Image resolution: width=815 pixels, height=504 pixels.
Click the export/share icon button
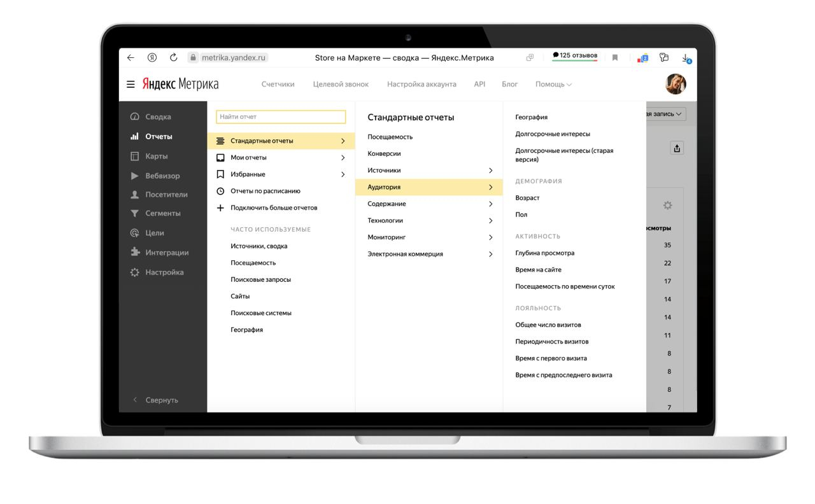(x=677, y=148)
